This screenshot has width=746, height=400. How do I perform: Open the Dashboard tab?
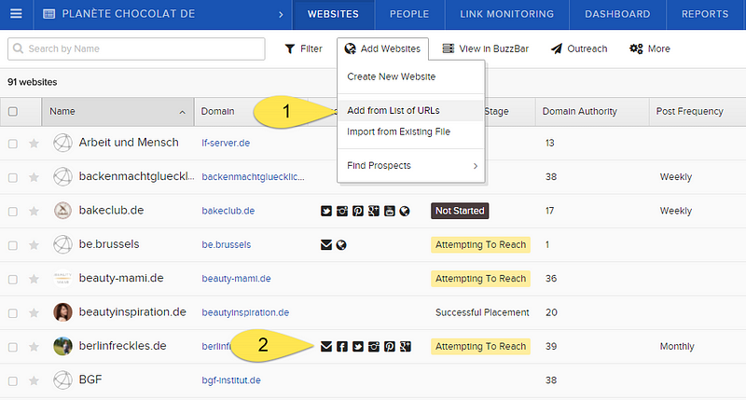coord(617,14)
